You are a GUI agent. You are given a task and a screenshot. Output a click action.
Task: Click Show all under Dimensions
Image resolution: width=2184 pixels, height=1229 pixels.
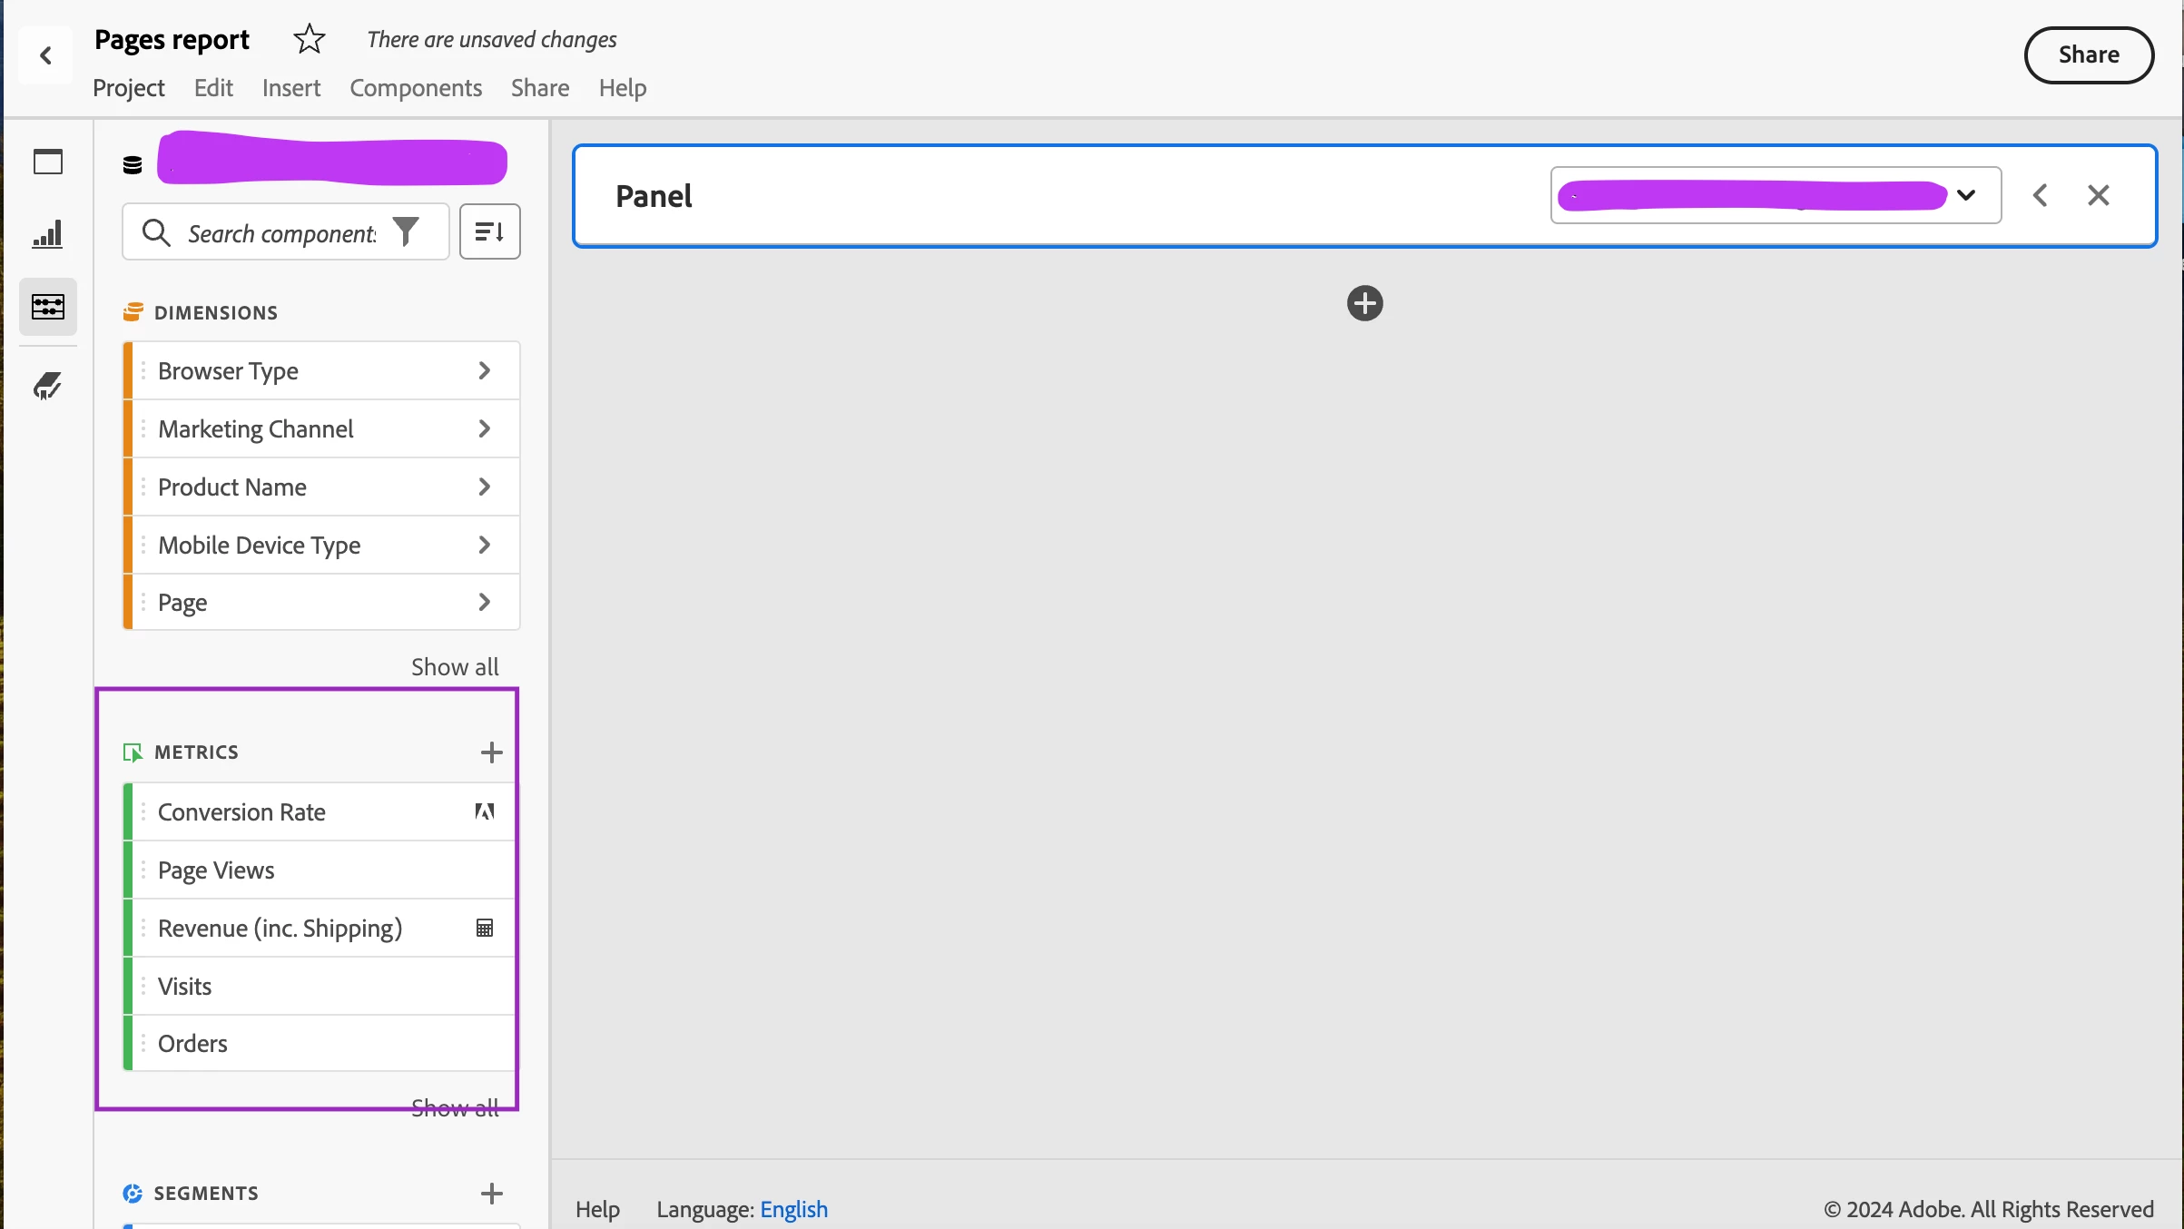pyautogui.click(x=454, y=667)
